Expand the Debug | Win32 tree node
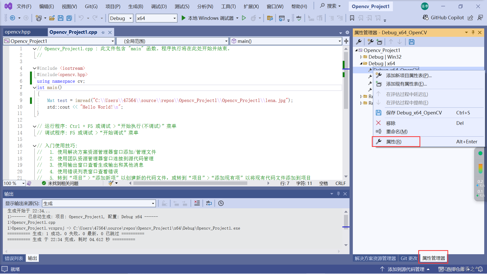Screen dimensions: 487x274 [361, 57]
